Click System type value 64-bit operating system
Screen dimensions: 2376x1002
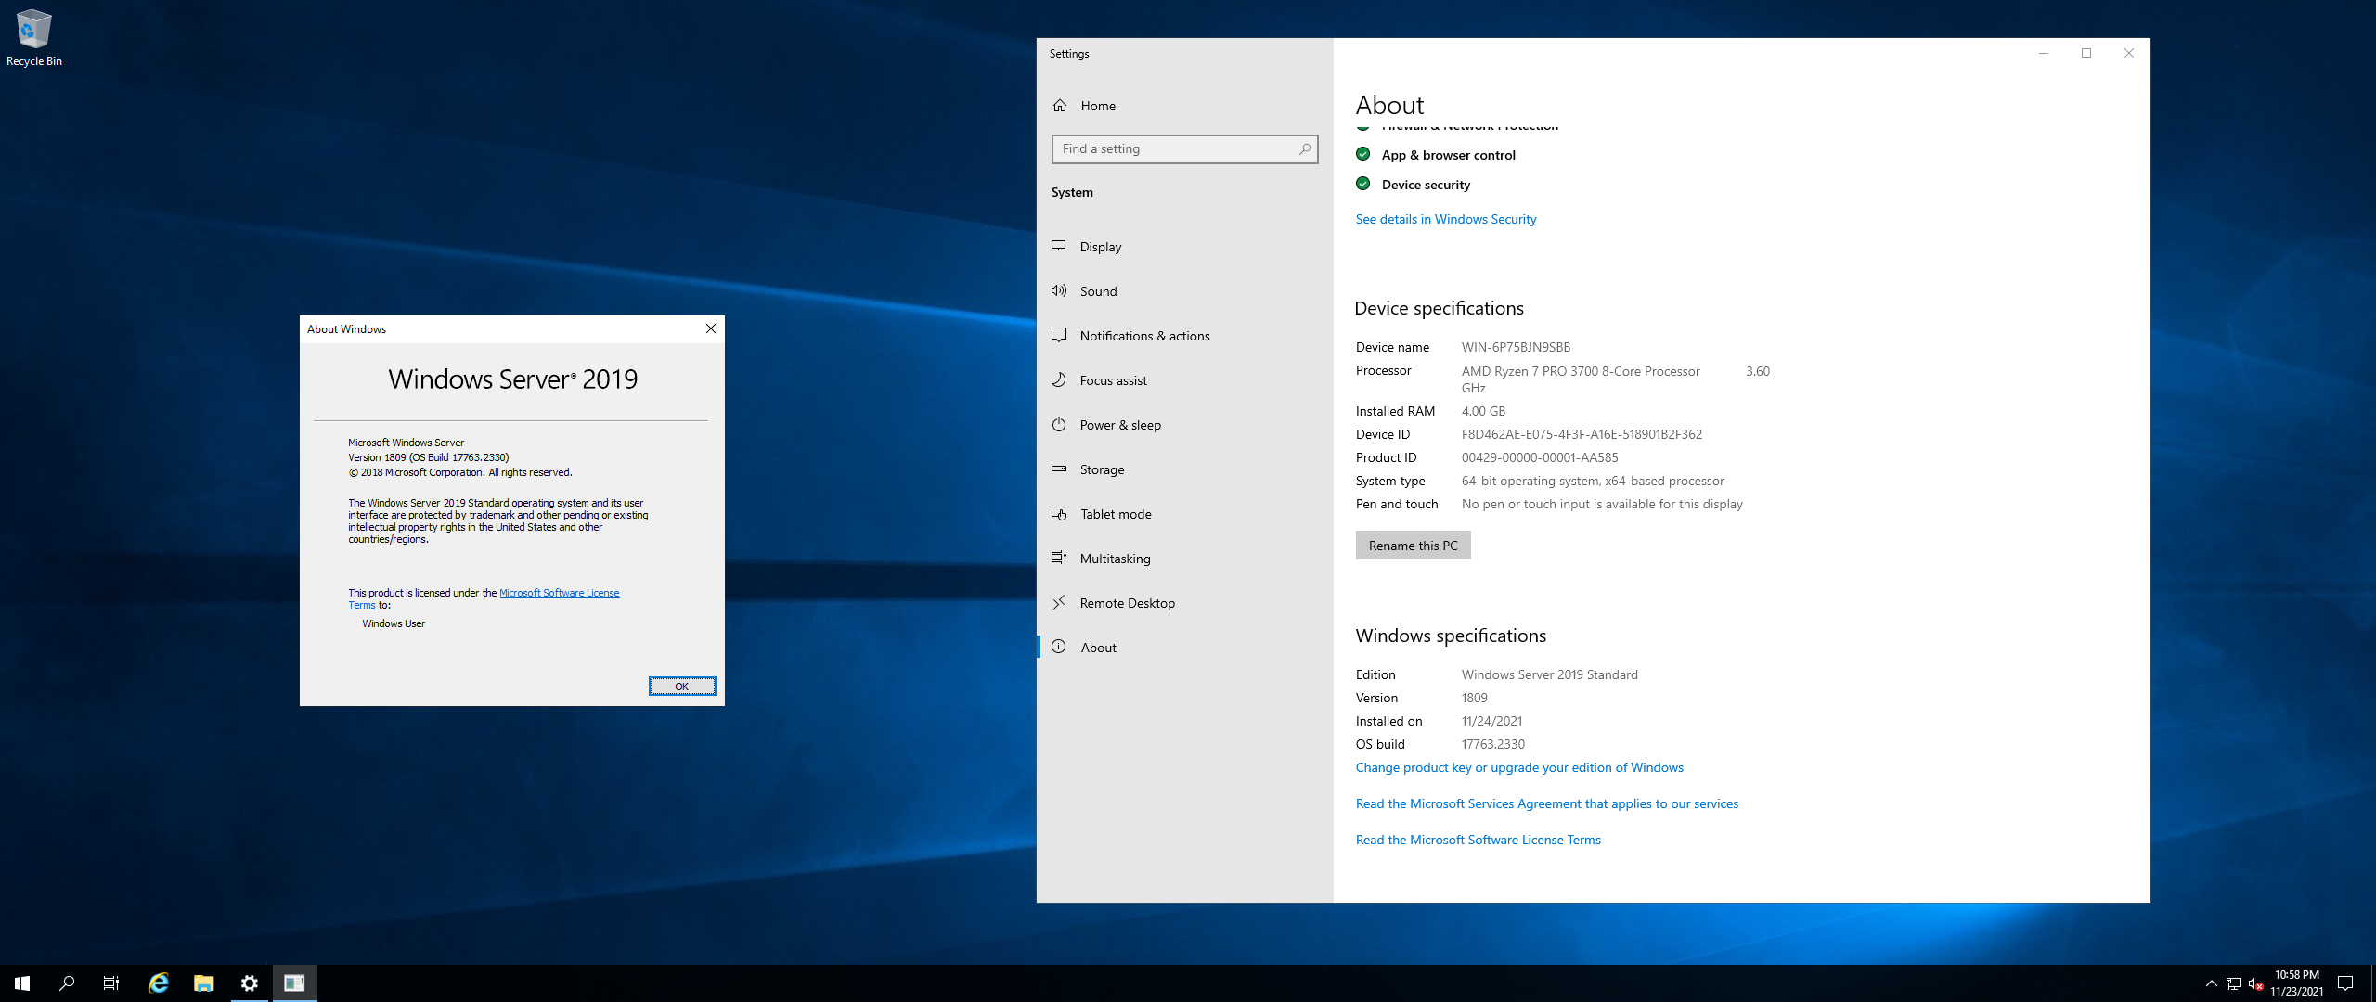[x=1593, y=481]
